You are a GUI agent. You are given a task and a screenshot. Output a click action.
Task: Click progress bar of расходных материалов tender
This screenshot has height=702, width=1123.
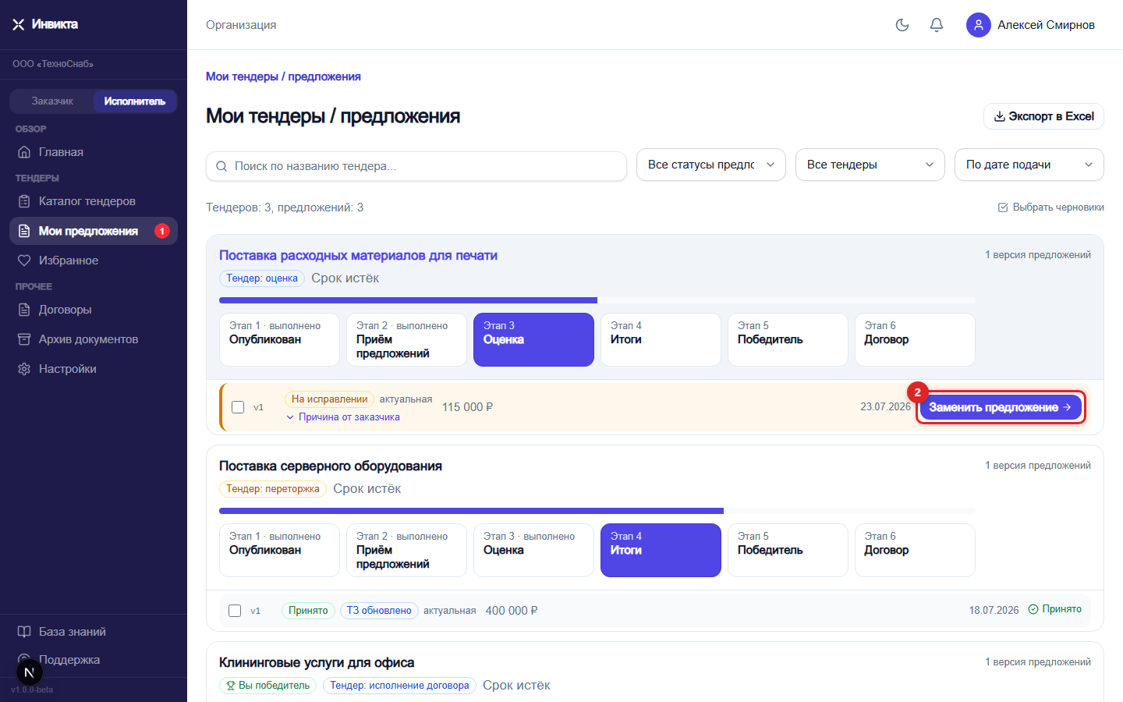597,300
